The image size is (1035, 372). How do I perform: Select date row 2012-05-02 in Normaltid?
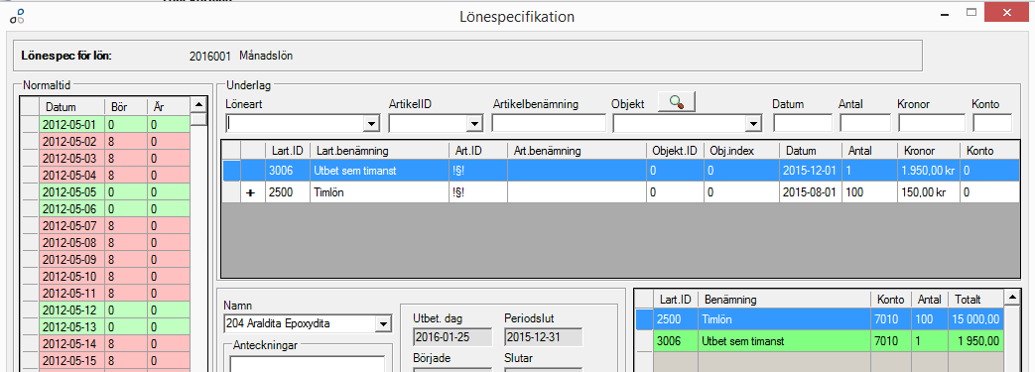coord(105,141)
